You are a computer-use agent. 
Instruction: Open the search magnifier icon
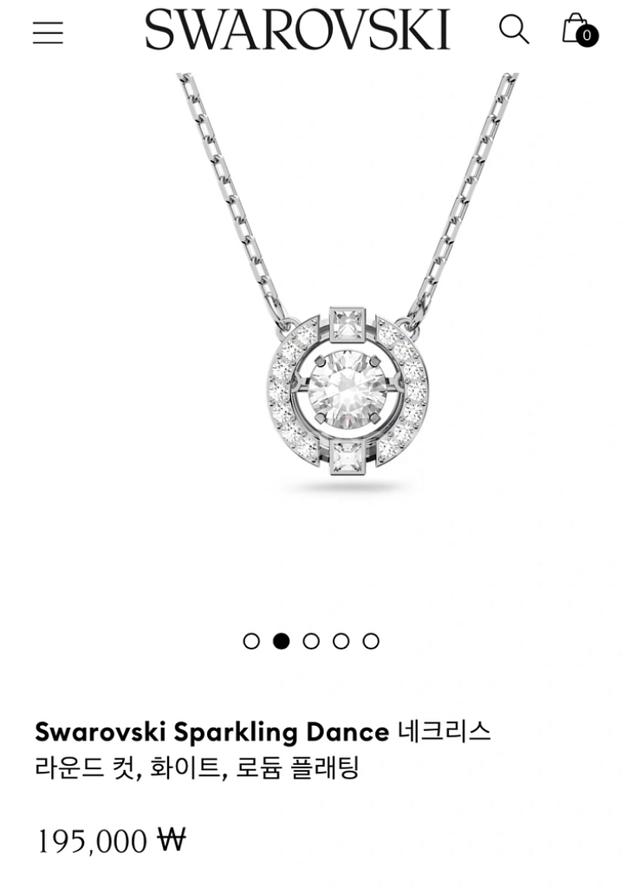[x=514, y=29]
